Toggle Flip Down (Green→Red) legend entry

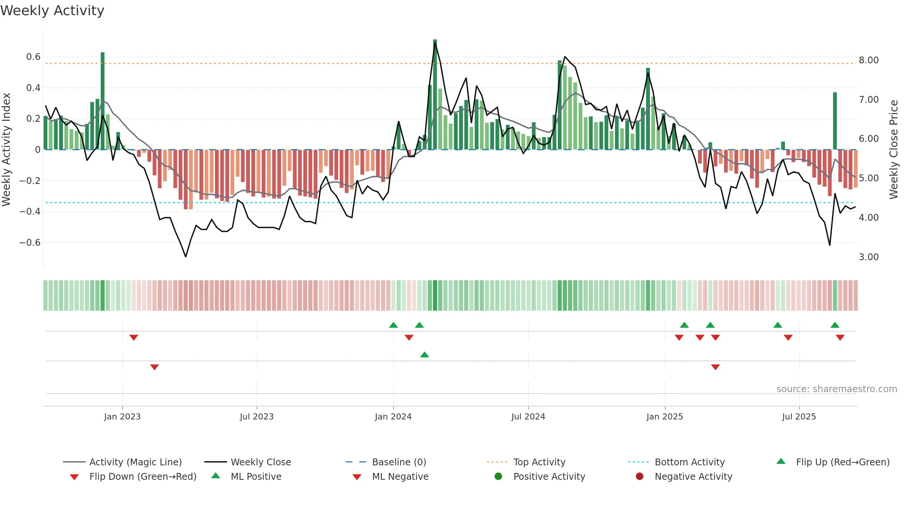point(133,476)
